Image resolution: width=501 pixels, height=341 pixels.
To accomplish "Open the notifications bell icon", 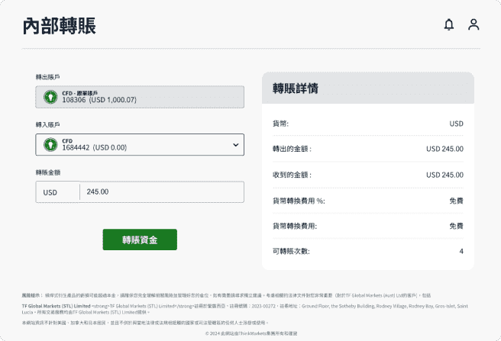I will 448,24.
